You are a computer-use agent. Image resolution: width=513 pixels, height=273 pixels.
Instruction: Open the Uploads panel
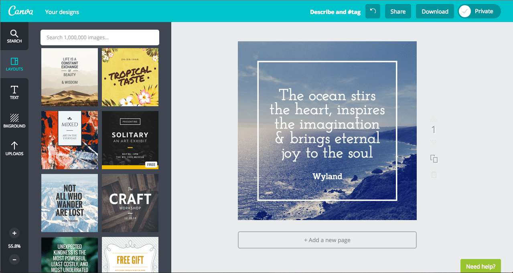coord(14,149)
